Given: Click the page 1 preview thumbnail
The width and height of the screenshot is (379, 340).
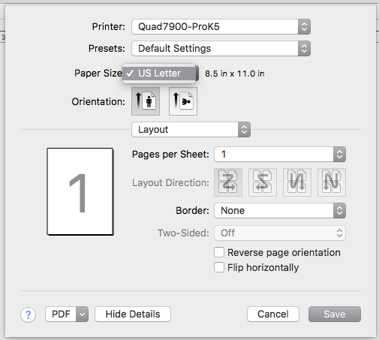Looking at the screenshot, I should tap(80, 191).
